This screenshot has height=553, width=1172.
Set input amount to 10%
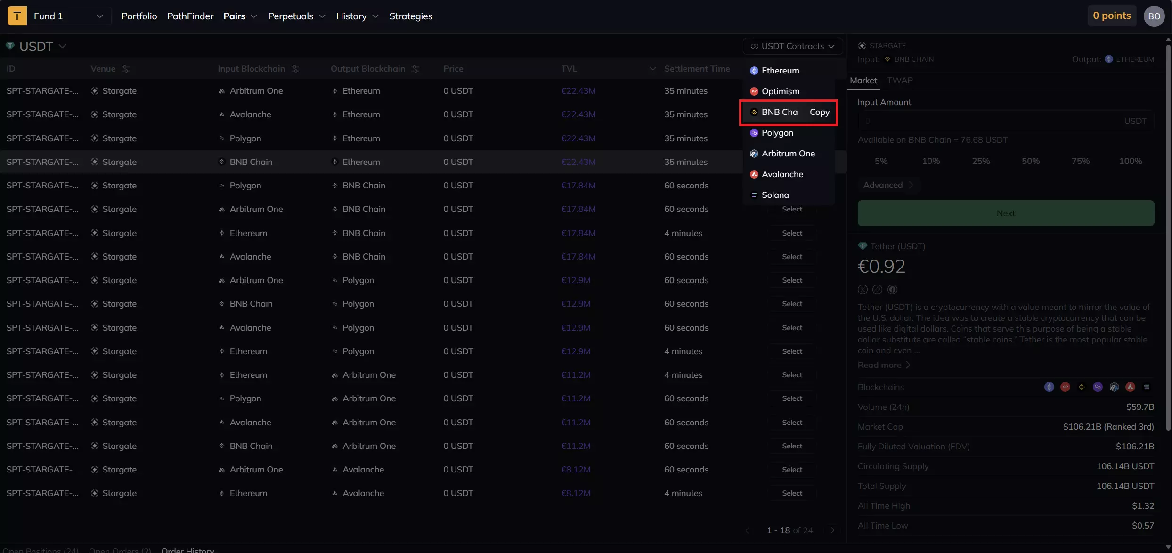[931, 161]
